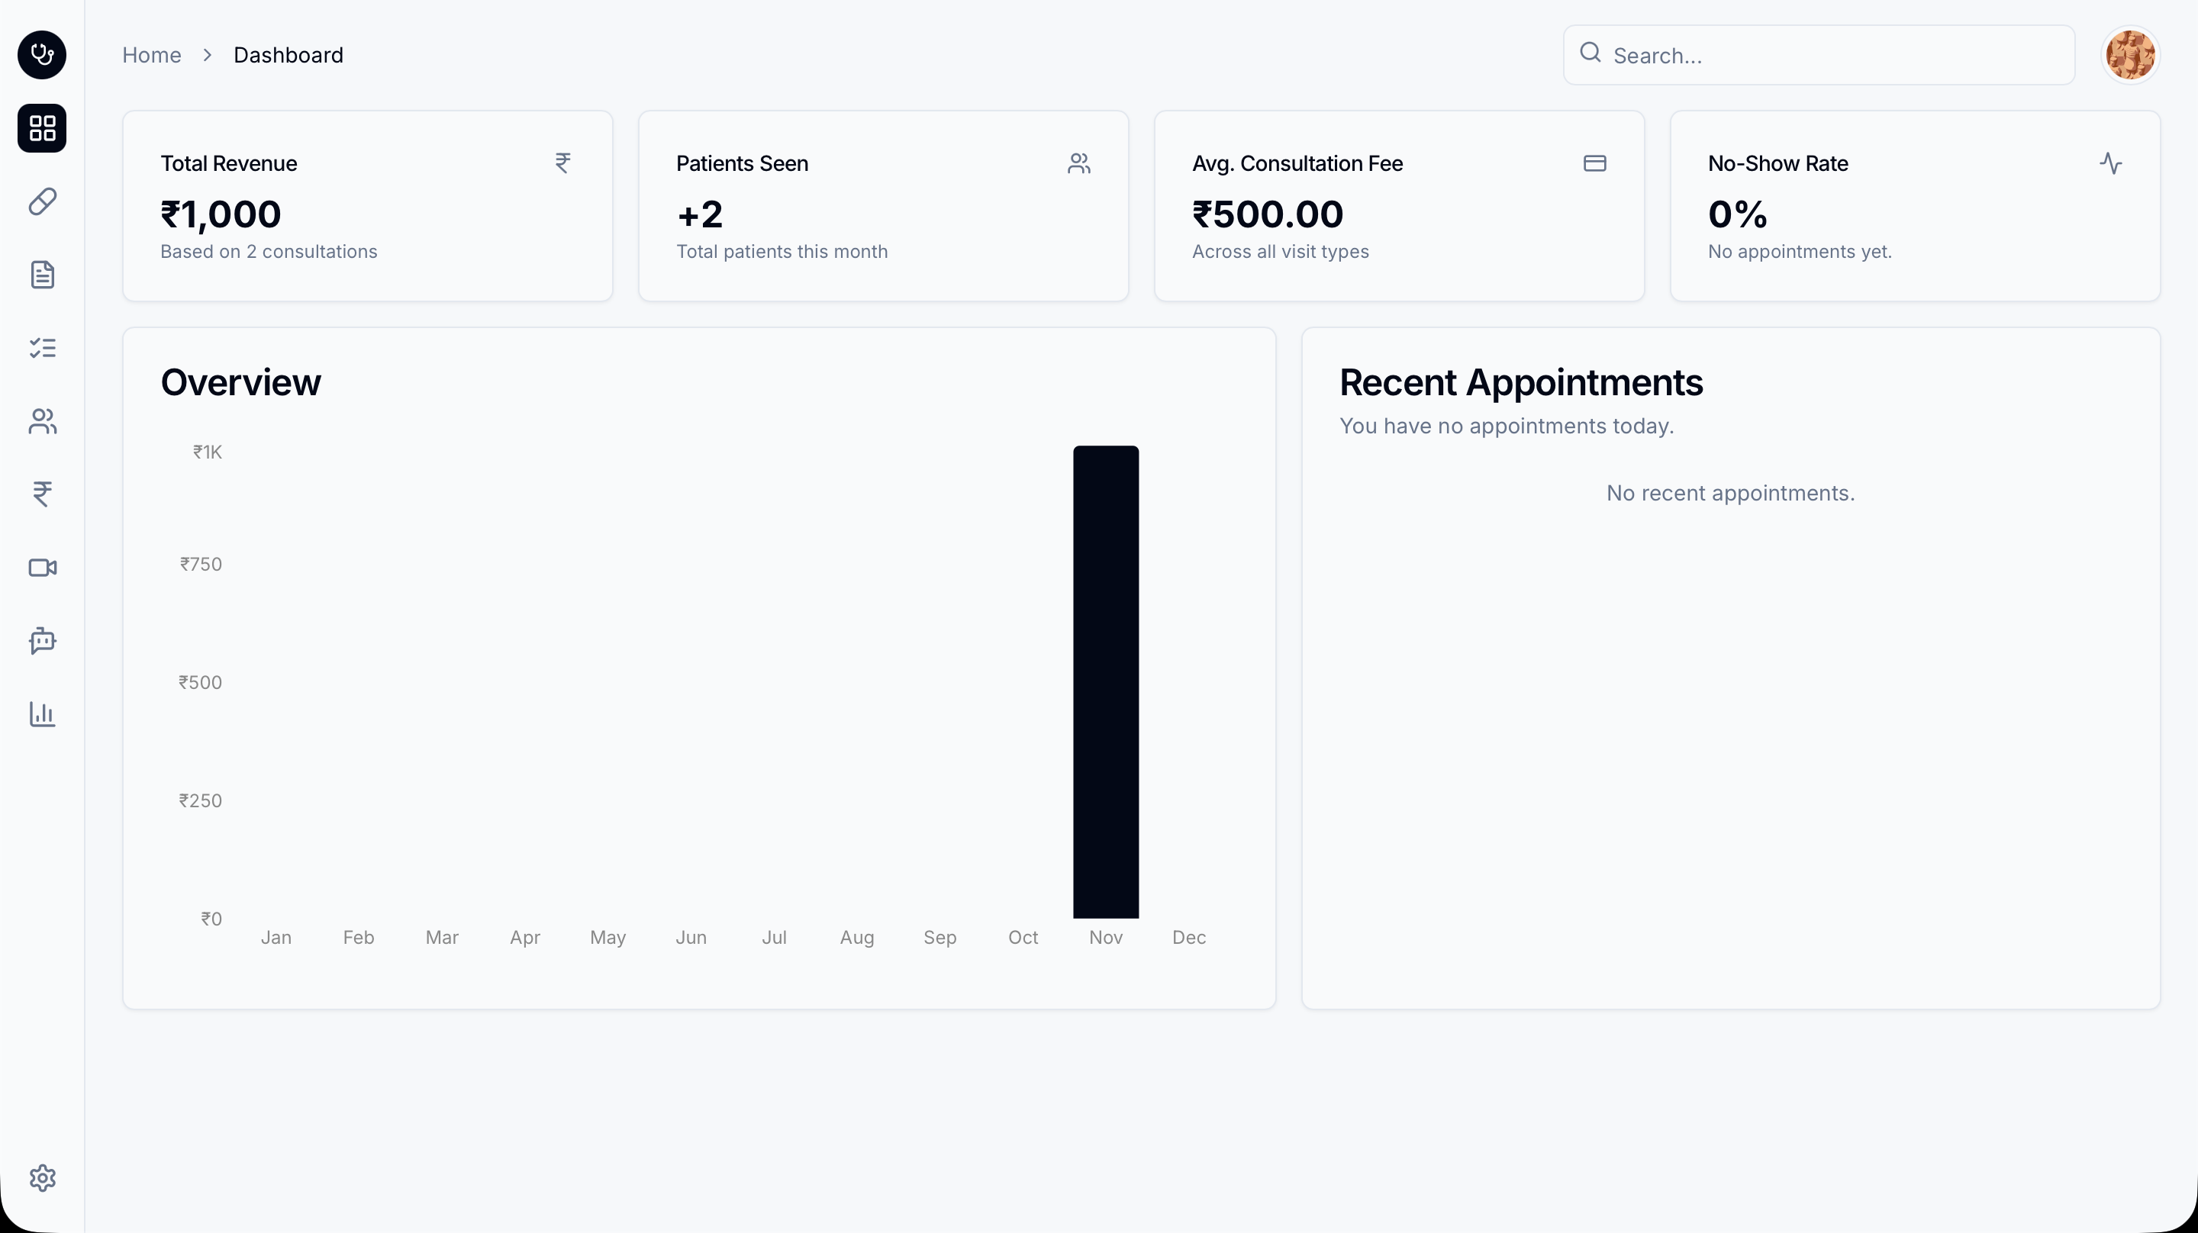Screen dimensions: 2198x1233
Task: Click the Total Revenue card
Action: [367, 206]
